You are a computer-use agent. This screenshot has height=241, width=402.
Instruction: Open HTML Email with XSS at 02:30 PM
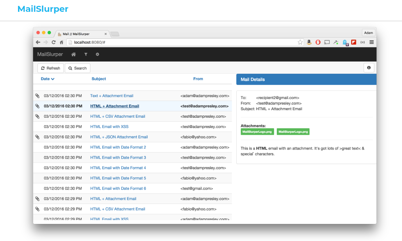[109, 127]
